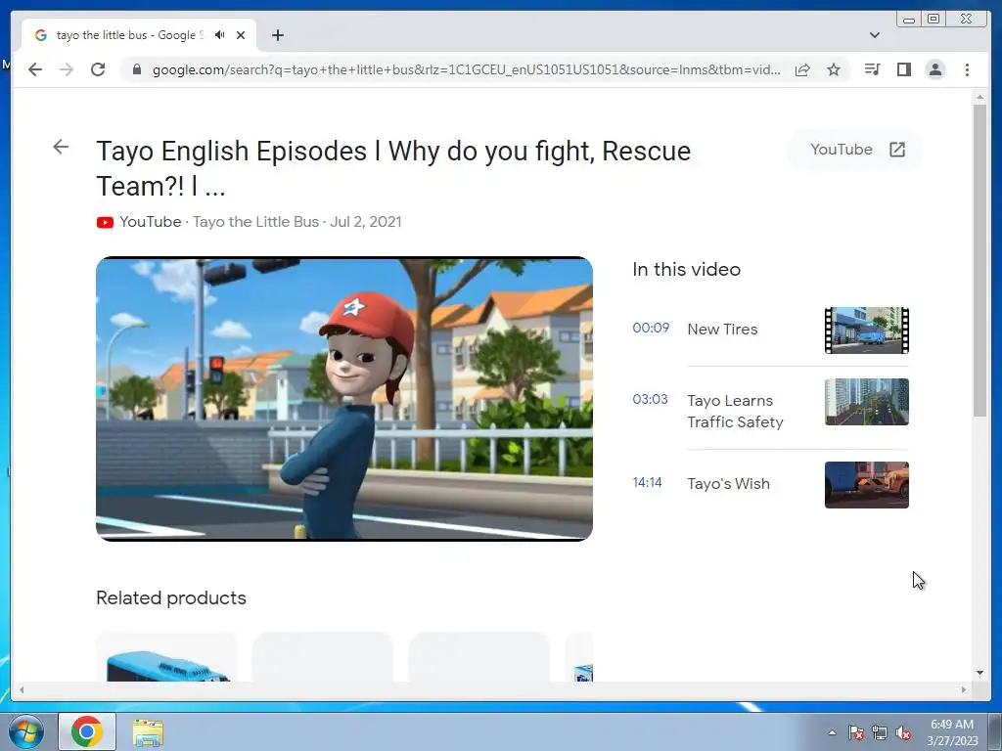Open the Tayo's Wish chapter thumbnail
Image resolution: width=1002 pixels, height=751 pixels.
867,485
